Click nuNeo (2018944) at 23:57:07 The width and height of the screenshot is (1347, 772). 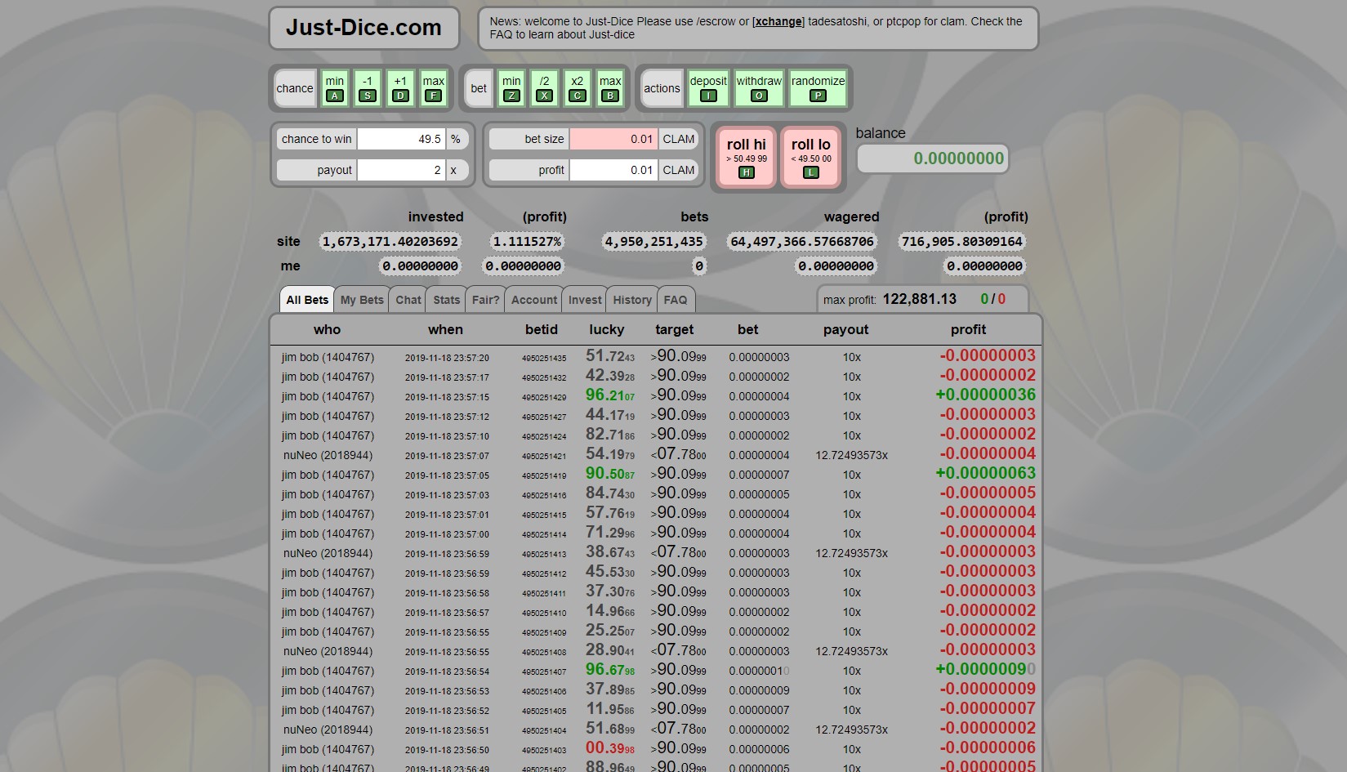tap(328, 455)
